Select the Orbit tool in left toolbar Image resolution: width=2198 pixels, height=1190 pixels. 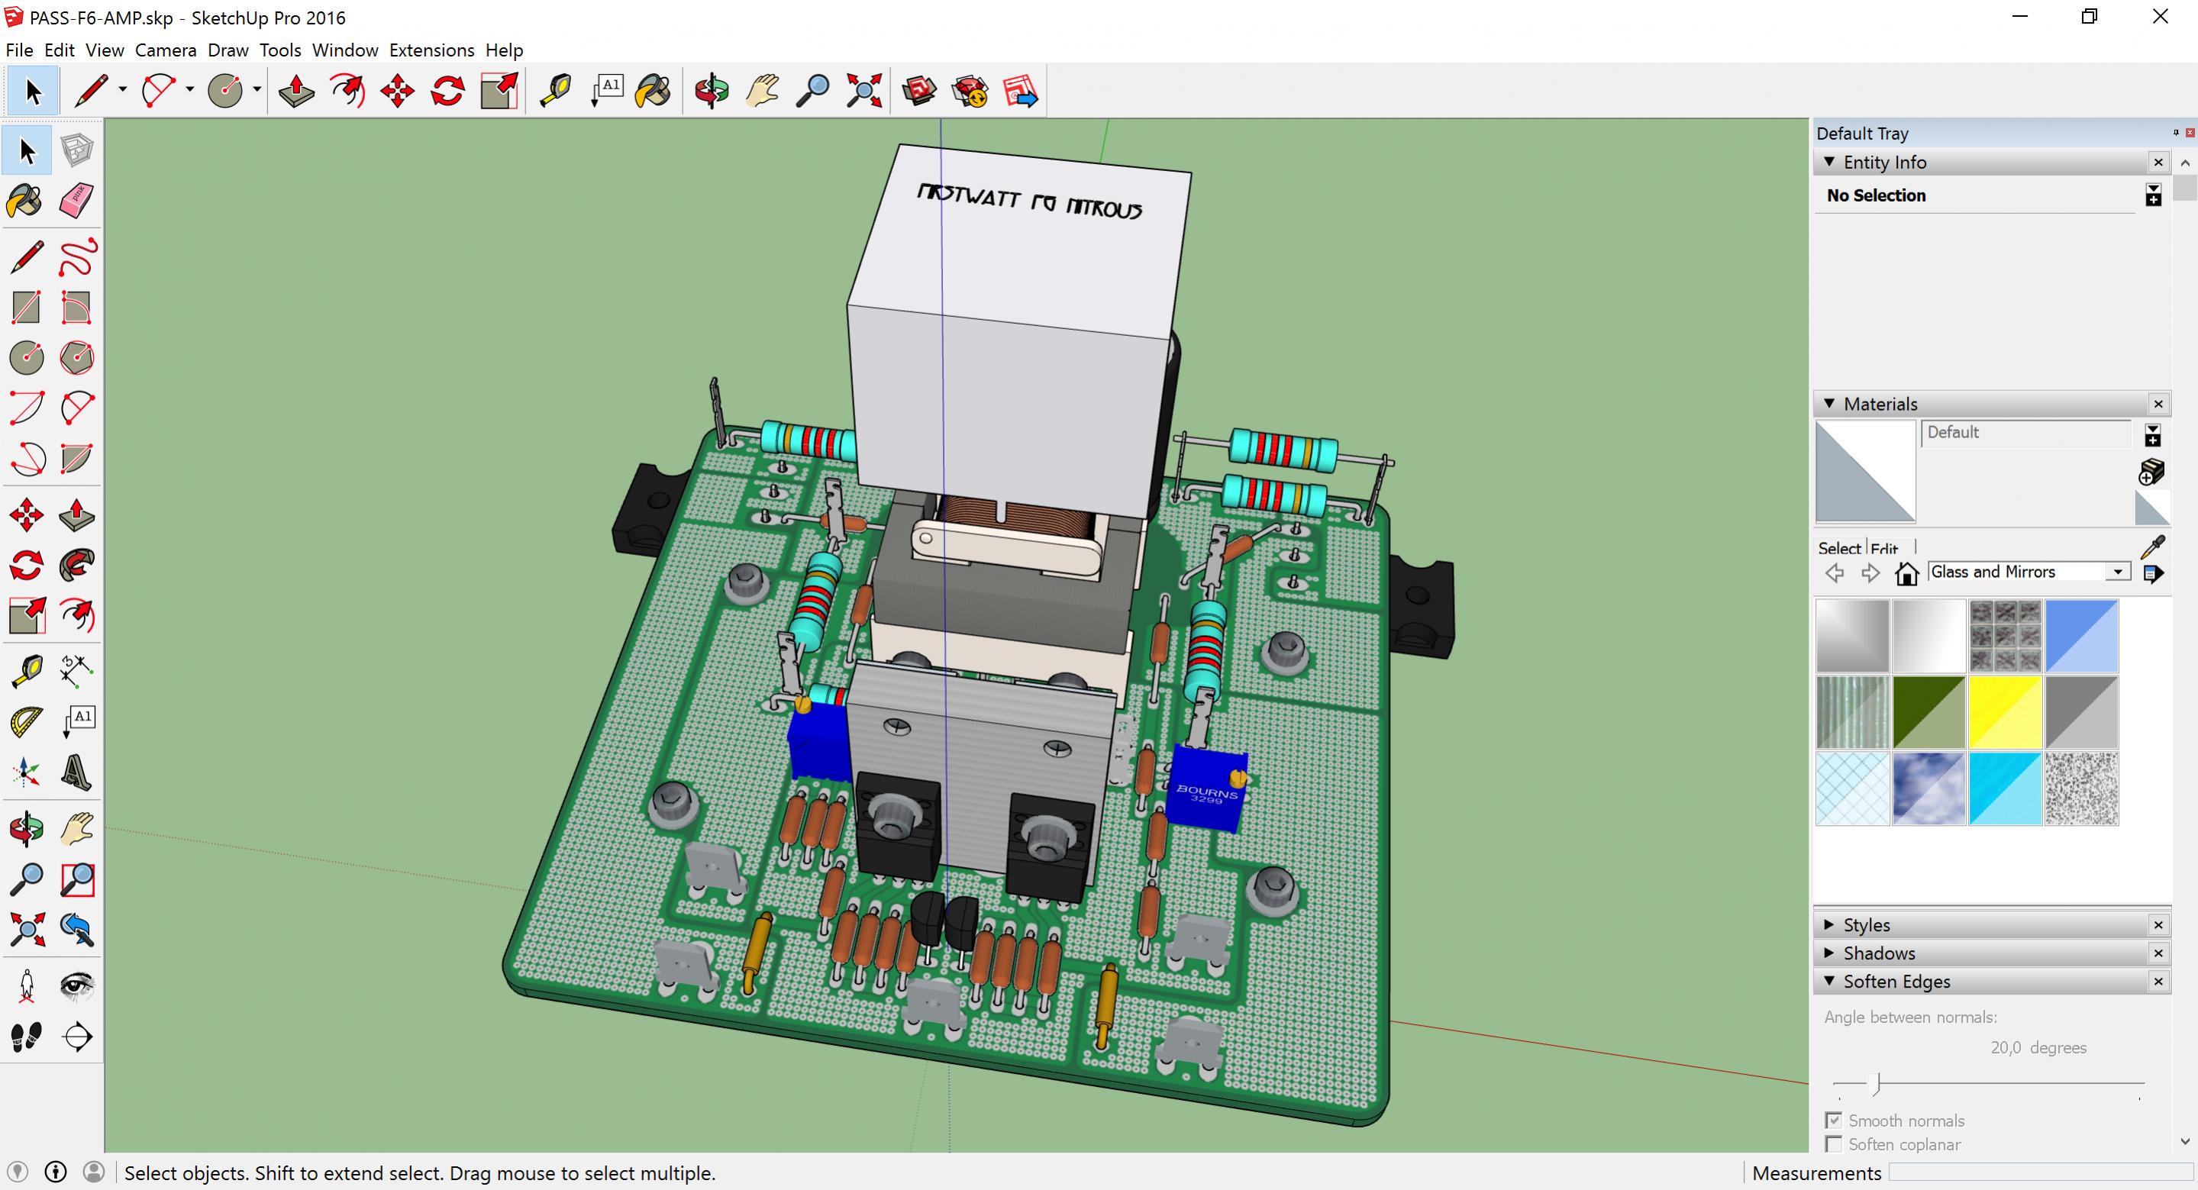27,828
